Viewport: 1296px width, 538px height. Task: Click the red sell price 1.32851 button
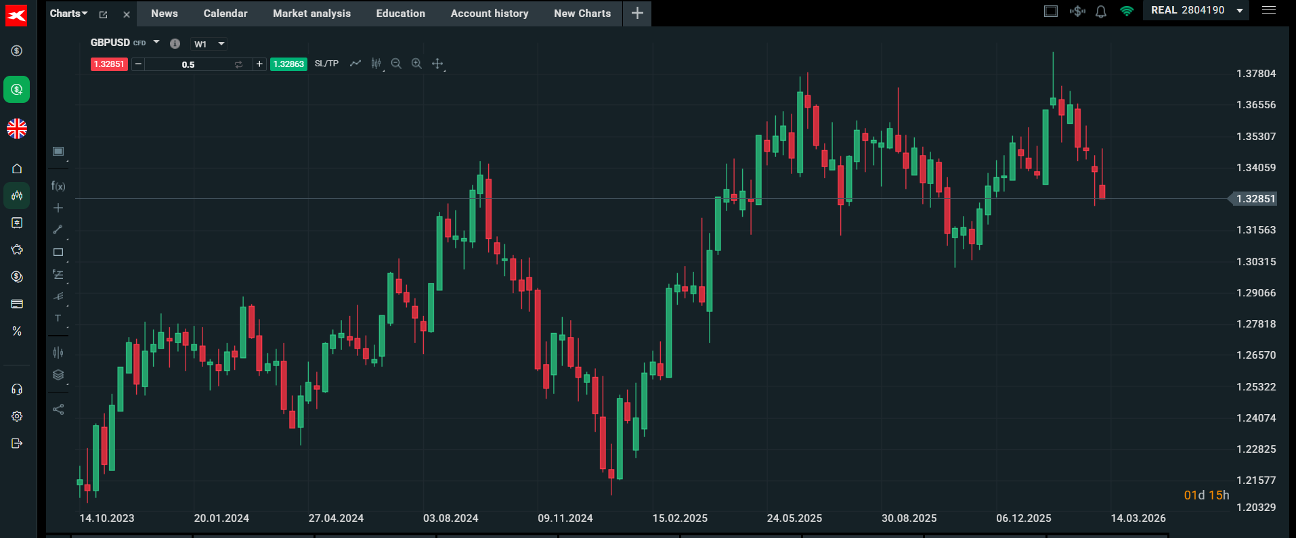tap(109, 64)
